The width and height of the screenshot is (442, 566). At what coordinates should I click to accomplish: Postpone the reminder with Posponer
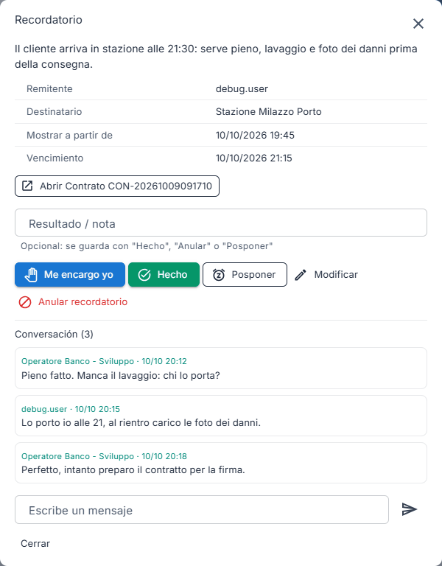coord(245,275)
